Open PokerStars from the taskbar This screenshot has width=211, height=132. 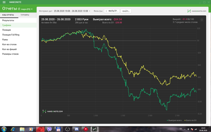point(86,129)
